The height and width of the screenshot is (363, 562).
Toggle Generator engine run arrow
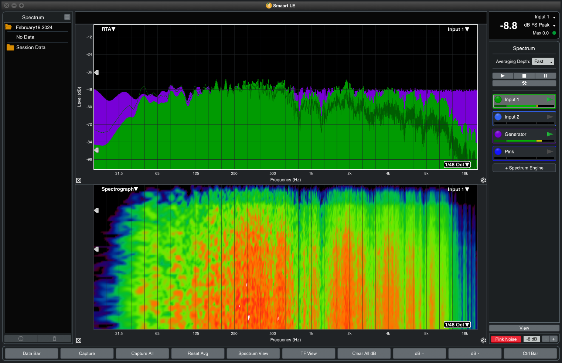[550, 134]
